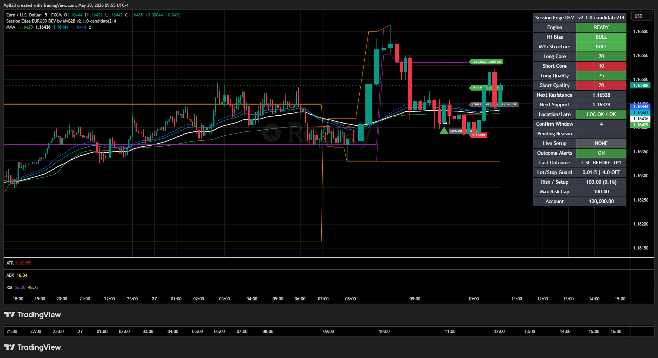Open the USD currency selector on the price axis
The image size is (658, 358).
(643, 16)
